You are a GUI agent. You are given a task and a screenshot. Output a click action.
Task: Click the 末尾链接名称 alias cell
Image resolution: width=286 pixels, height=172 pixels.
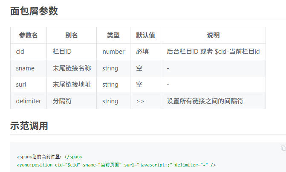click(72, 68)
